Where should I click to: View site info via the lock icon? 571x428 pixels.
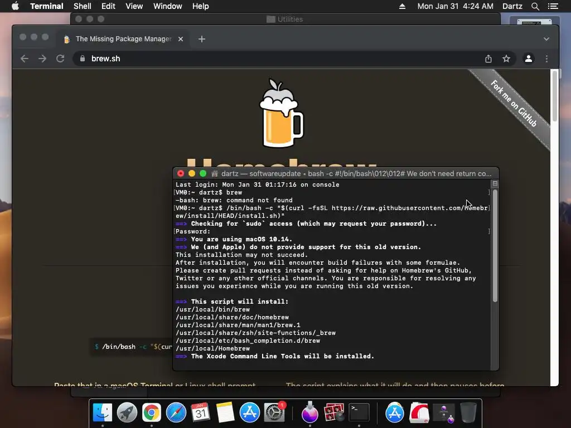pyautogui.click(x=83, y=59)
